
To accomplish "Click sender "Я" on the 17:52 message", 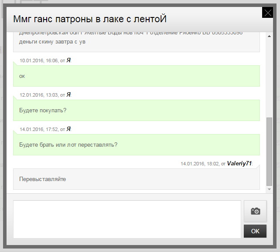I will pyautogui.click(x=68, y=129).
